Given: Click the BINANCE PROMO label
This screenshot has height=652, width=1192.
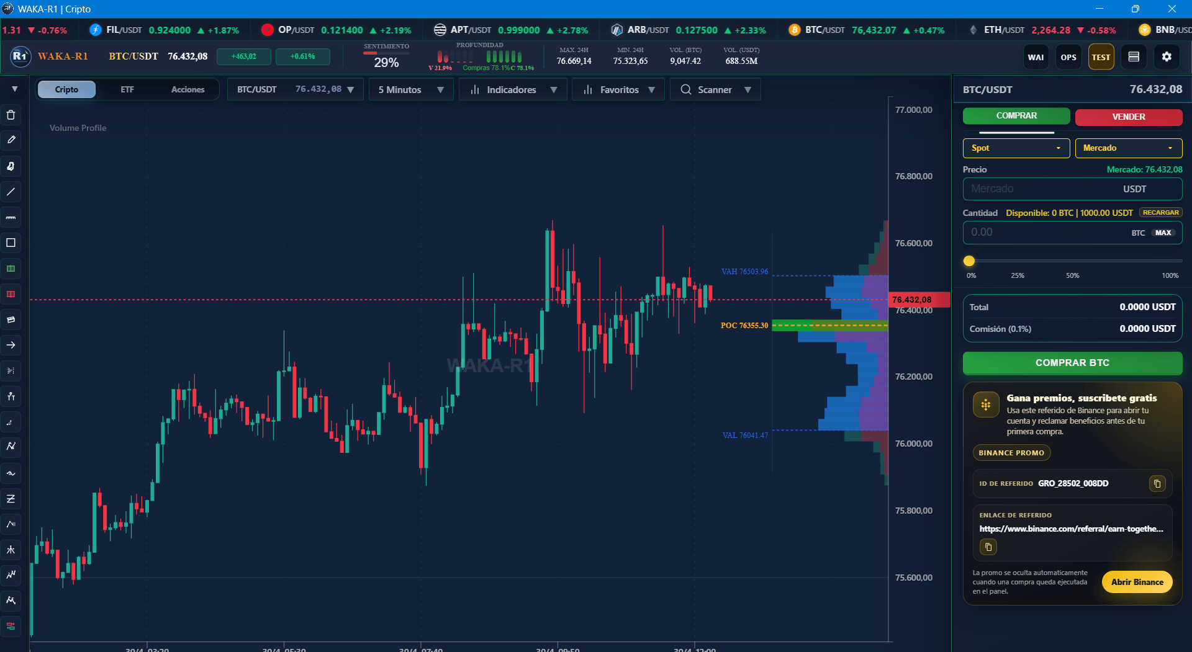Looking at the screenshot, I should 1011,453.
